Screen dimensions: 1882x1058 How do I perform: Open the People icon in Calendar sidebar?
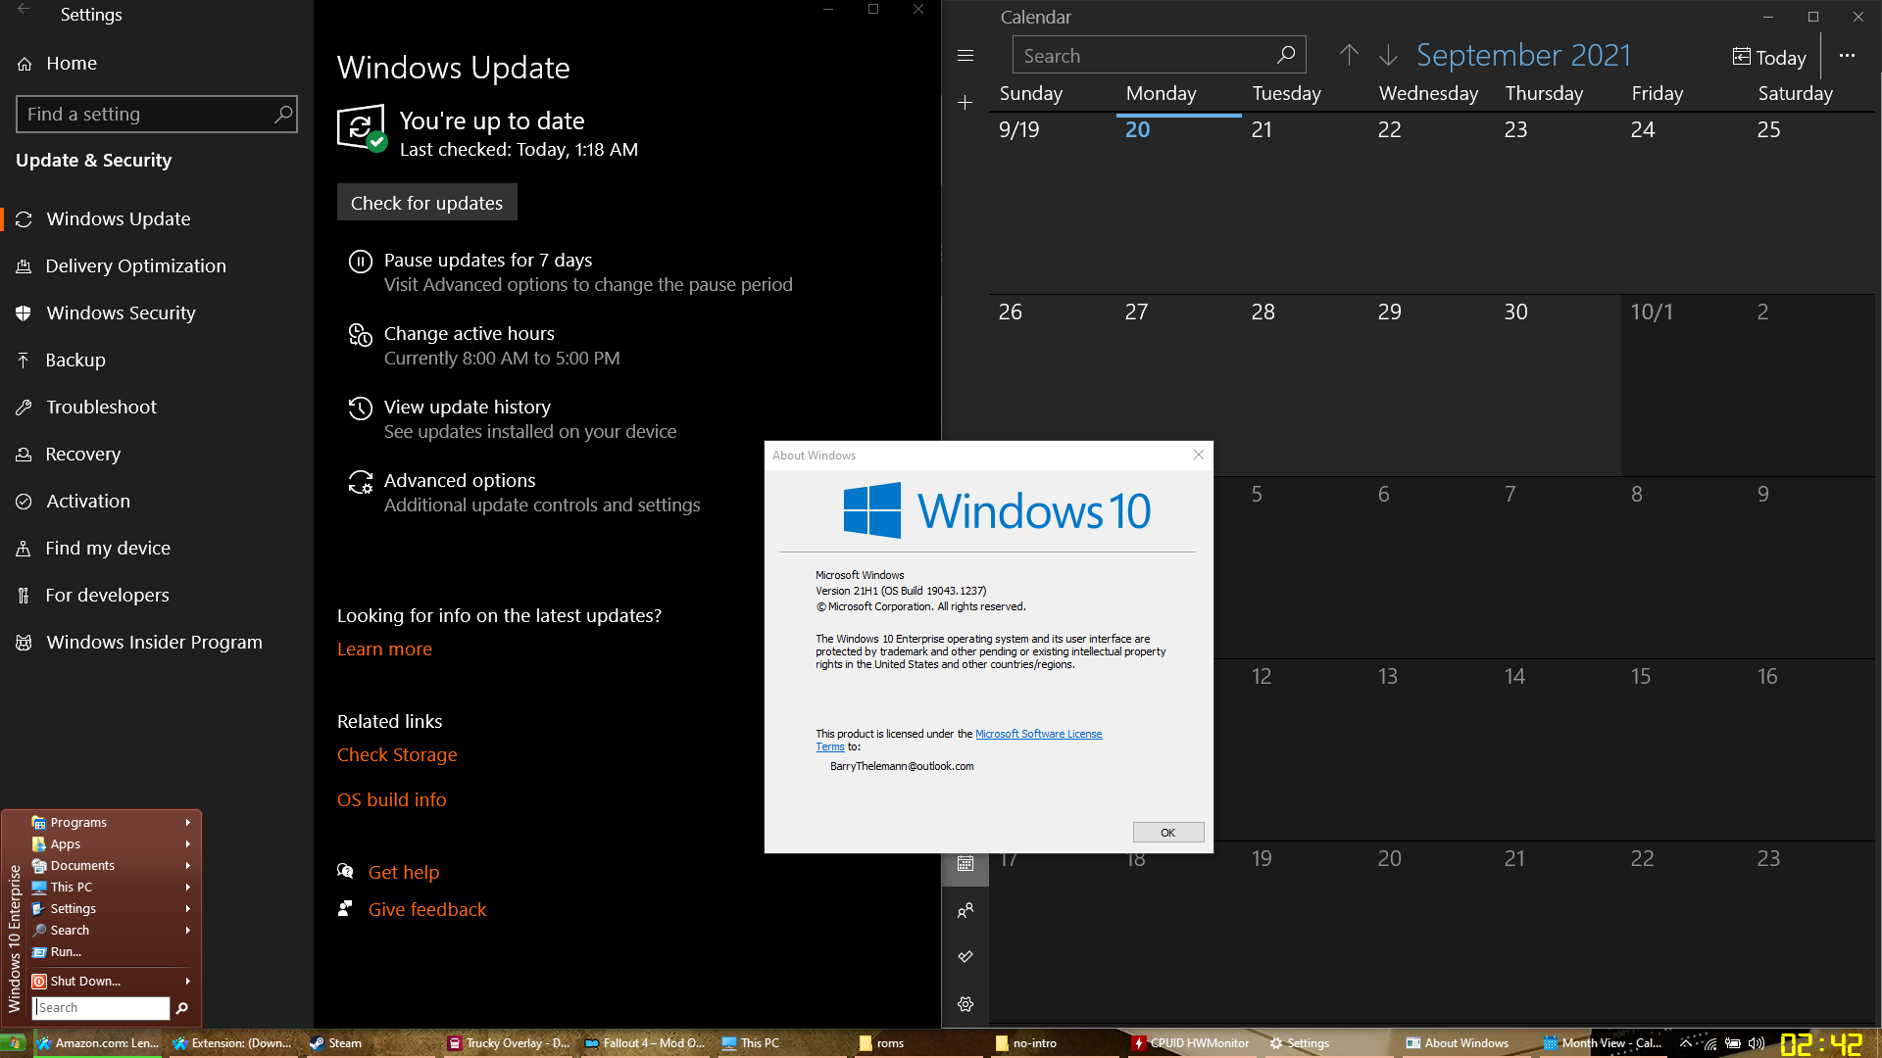966,910
